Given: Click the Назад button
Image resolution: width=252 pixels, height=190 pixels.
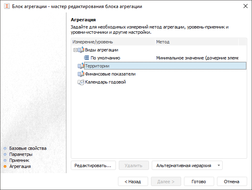Looking at the screenshot, I should [133, 182].
